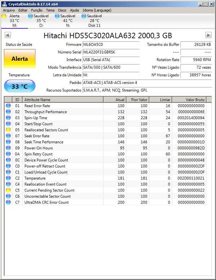Screen dimensions: 216x280
Task: Click the CrystalDiskInfo title bar app icon
Action: [x=4, y=4]
